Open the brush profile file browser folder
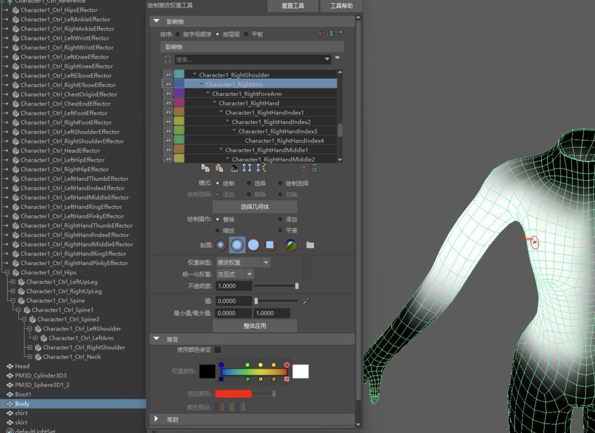Screen dimensions: 595x433 (x=310, y=245)
